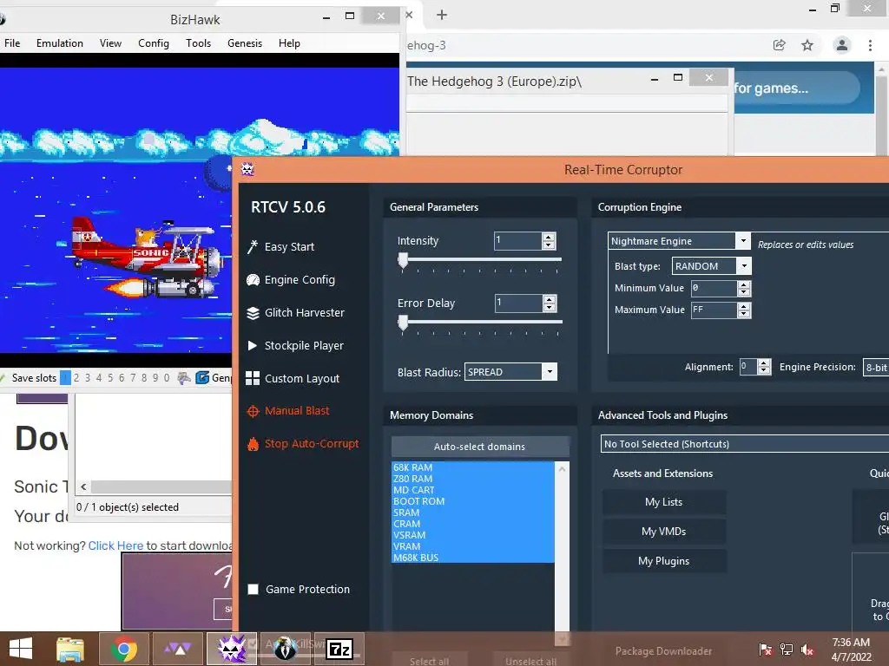The height and width of the screenshot is (666, 889).
Task: Open Chrome profile avatar icon
Action: click(842, 45)
